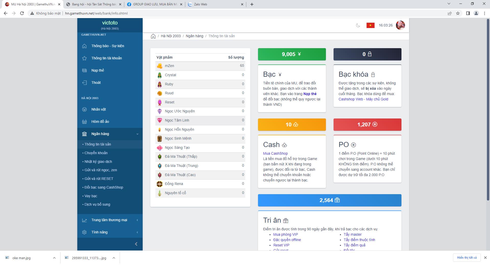Click the Nạp thẻ link in Bạc card
This screenshot has width=490, height=265.
pyautogui.click(x=310, y=94)
